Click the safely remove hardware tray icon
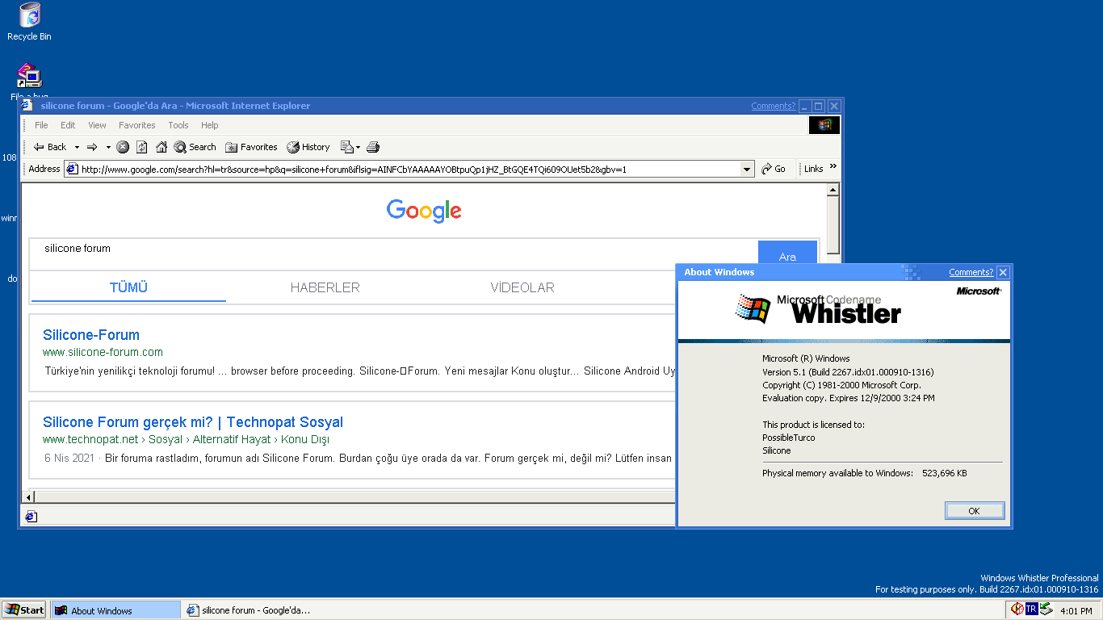Image resolution: width=1103 pixels, height=620 pixels. (1046, 609)
